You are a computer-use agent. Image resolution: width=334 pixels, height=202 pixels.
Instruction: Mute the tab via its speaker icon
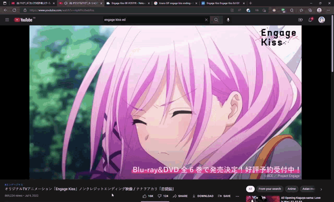point(66,3)
